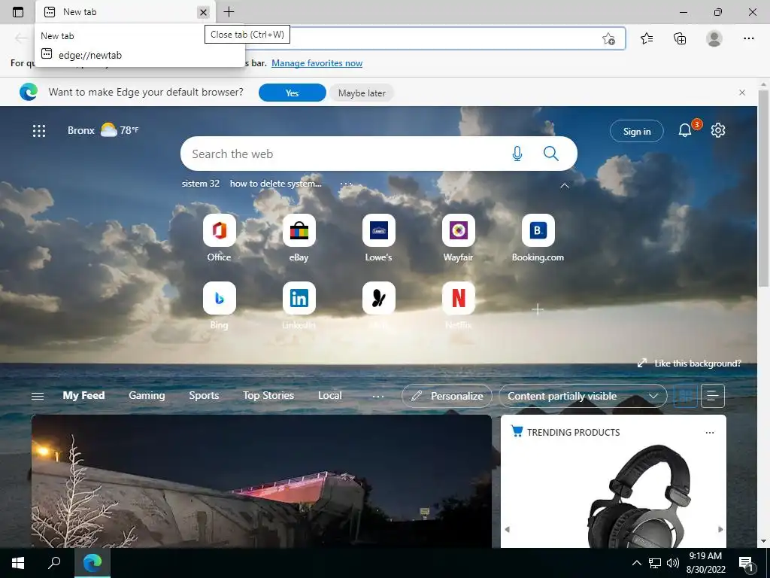Open the Windows Start menu
770x578 pixels.
pos(18,563)
